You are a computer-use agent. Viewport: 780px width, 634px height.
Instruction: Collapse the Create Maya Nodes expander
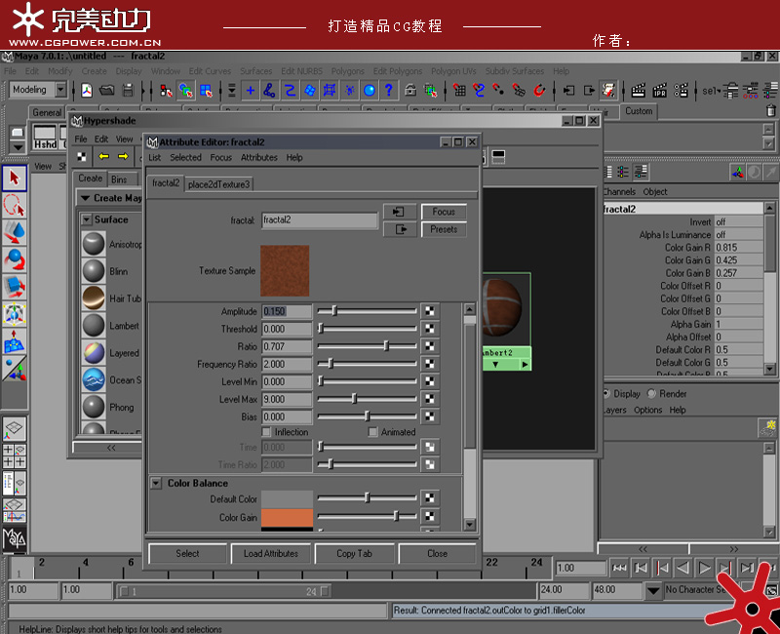coord(85,198)
